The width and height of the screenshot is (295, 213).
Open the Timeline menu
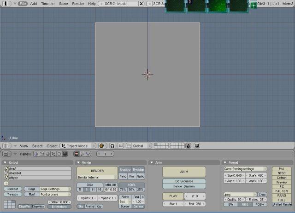[x=47, y=4]
